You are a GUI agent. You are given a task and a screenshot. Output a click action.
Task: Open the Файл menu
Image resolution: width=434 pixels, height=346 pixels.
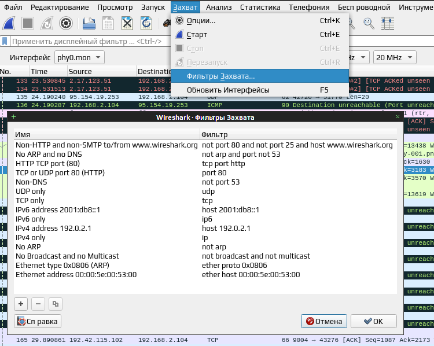point(13,7)
